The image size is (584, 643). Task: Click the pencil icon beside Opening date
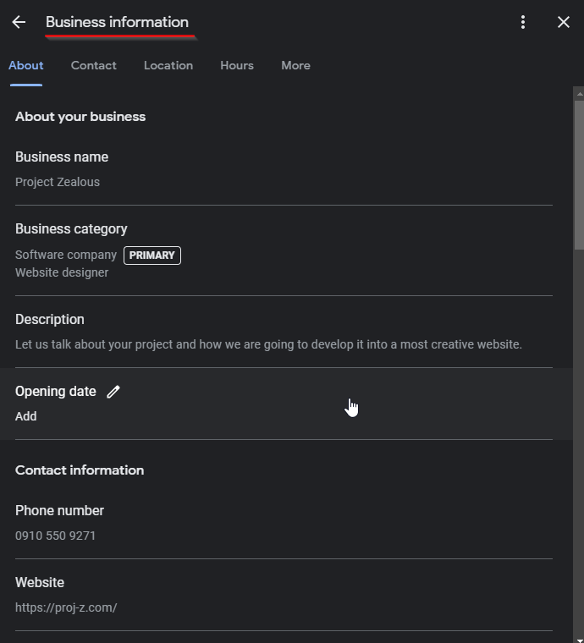(113, 392)
